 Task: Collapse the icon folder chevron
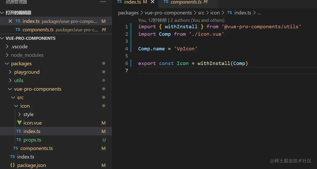click(x=16, y=106)
